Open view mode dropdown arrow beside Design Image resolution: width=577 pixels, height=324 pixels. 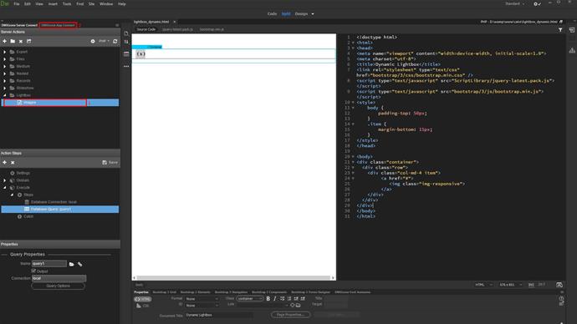(313, 14)
